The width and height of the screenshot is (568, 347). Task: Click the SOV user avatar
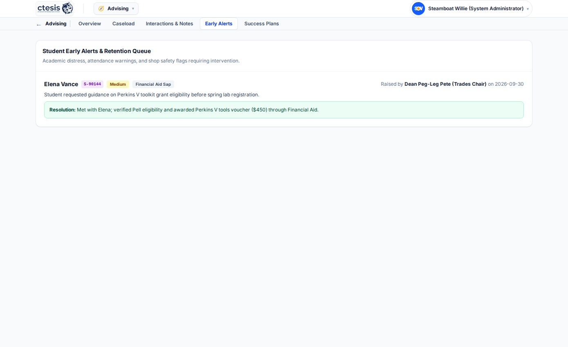click(418, 9)
